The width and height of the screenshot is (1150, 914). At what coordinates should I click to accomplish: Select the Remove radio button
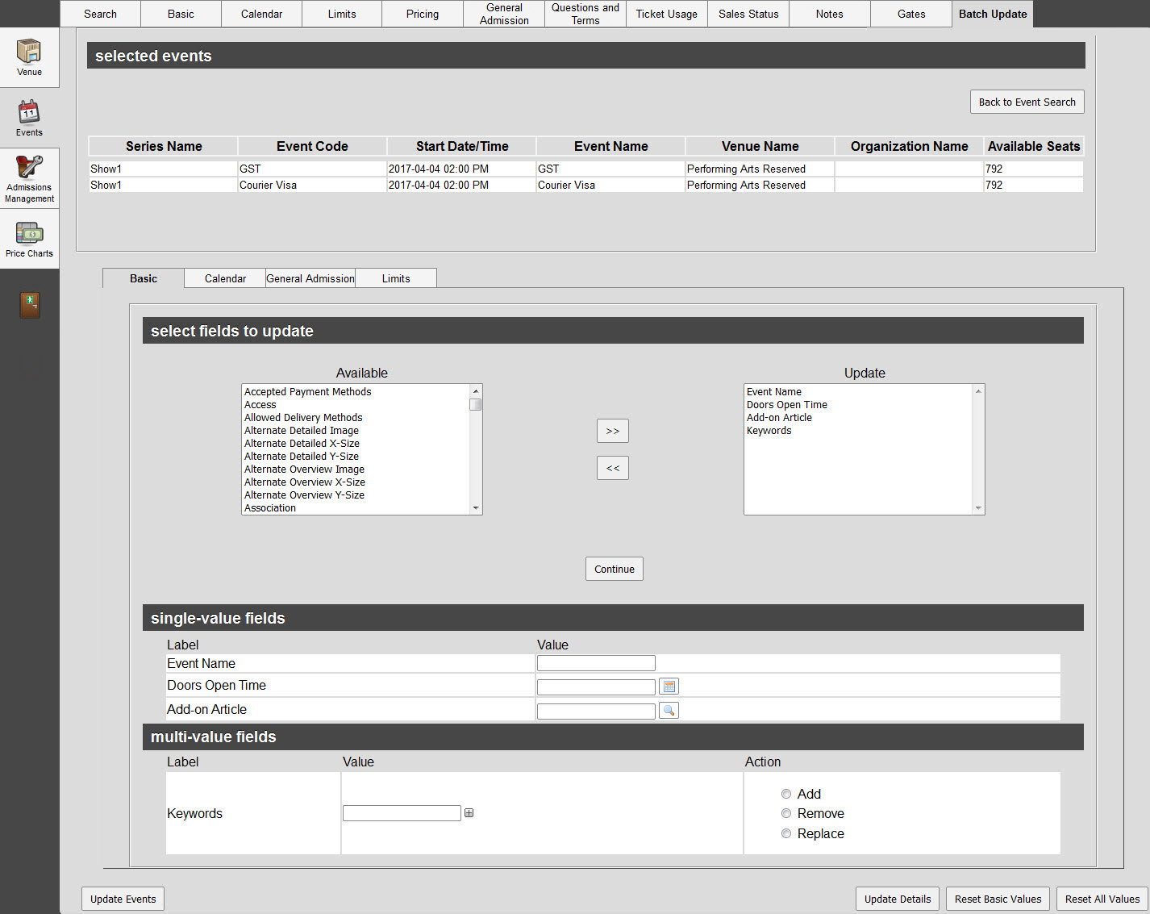pyautogui.click(x=786, y=813)
